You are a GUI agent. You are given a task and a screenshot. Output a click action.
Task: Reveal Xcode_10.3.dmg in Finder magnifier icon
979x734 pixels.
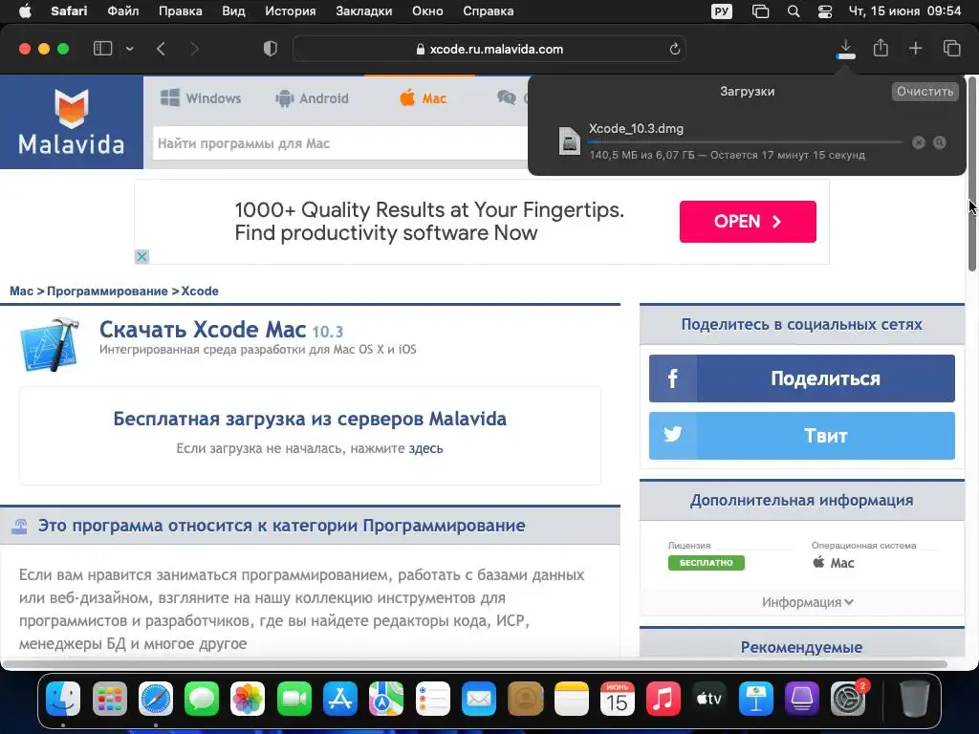(939, 142)
